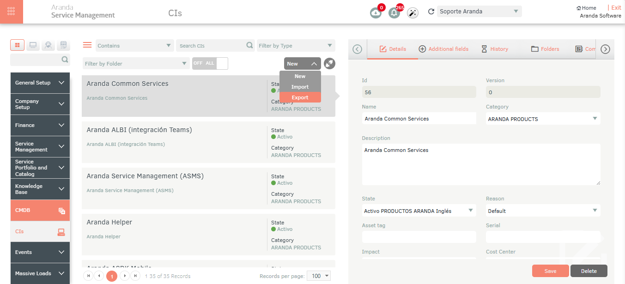Screen dimensions: 625x284
Task: Open the Filter by Type dropdown
Action: click(296, 46)
